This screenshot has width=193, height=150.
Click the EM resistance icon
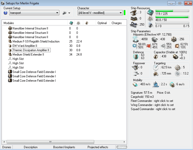click(135, 46)
